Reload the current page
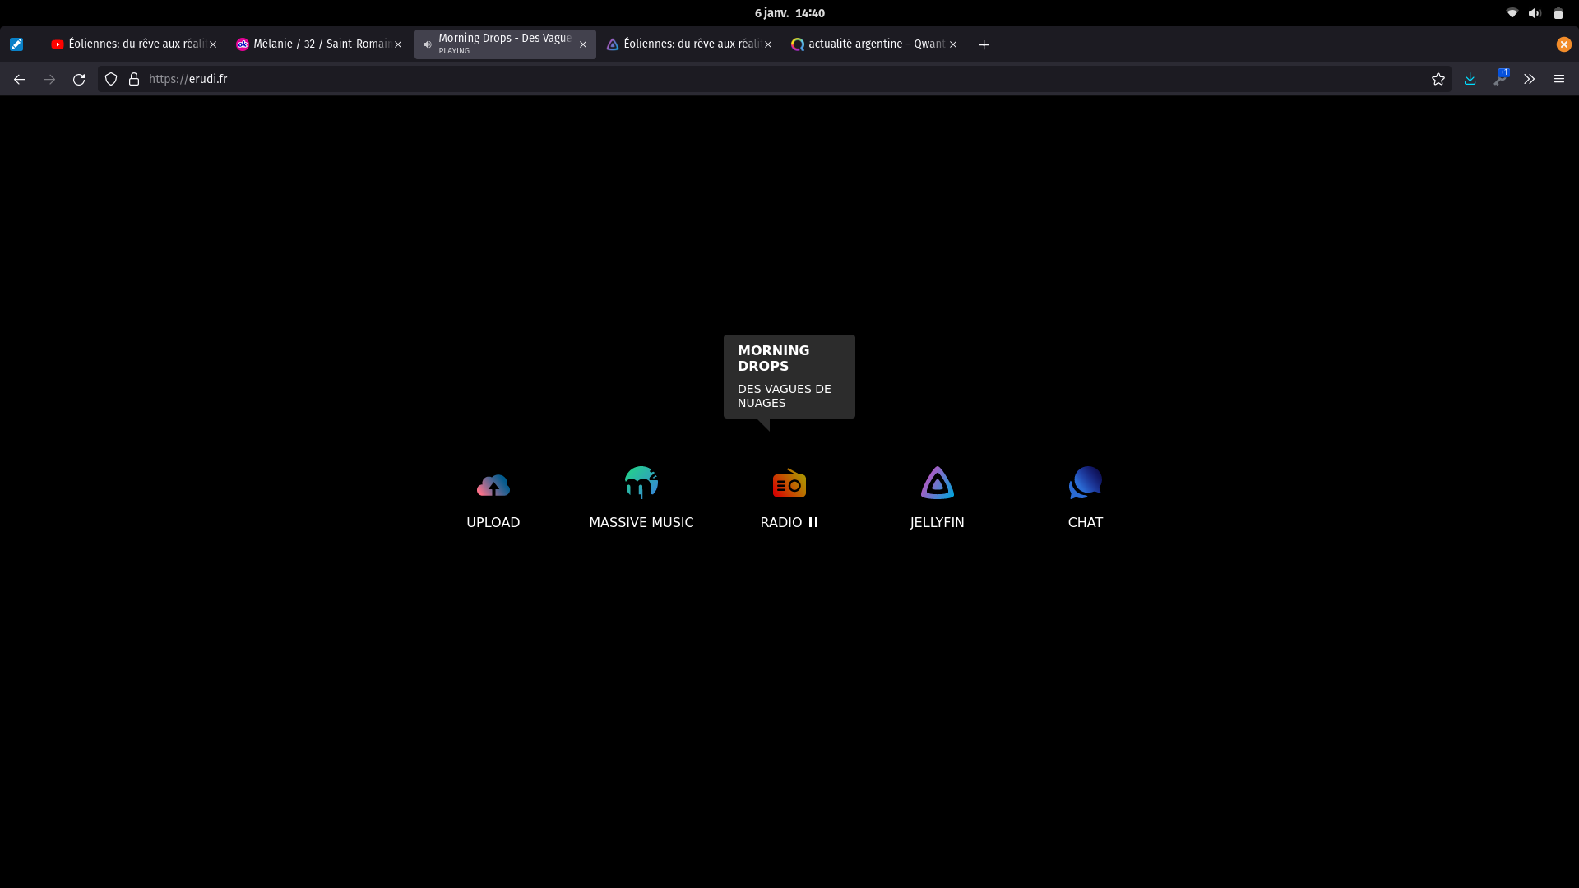Image resolution: width=1579 pixels, height=888 pixels. coord(79,79)
